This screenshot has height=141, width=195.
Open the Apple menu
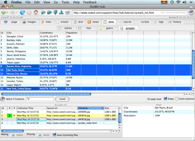6,2
